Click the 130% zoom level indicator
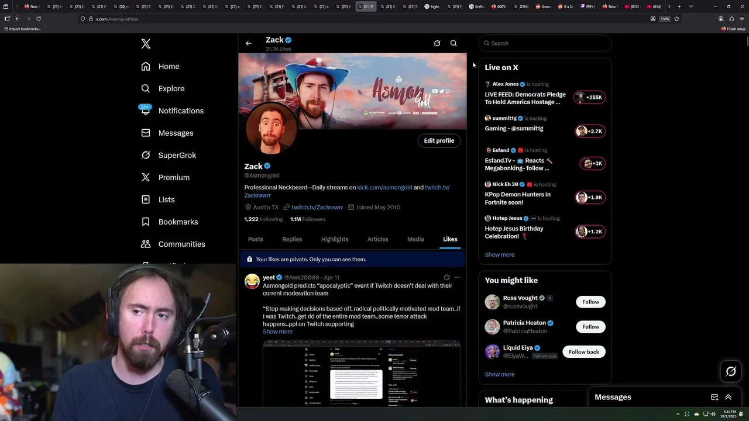Viewport: 749px width, 421px height. pos(665,19)
